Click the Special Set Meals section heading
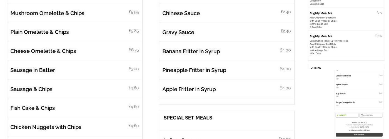This screenshot has width=389, height=139. coord(188,118)
